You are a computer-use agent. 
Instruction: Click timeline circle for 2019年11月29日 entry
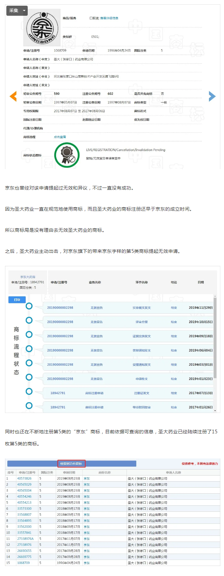29,306
